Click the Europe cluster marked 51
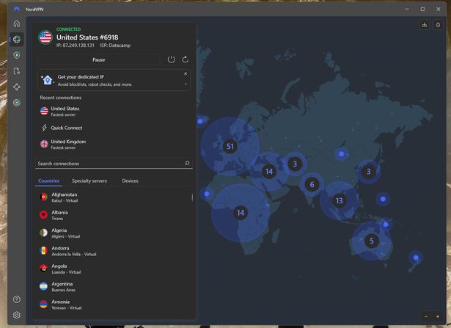Screen dimensions: 451x328 230,147
